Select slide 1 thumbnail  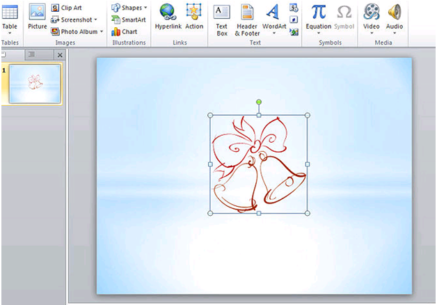coord(34,84)
